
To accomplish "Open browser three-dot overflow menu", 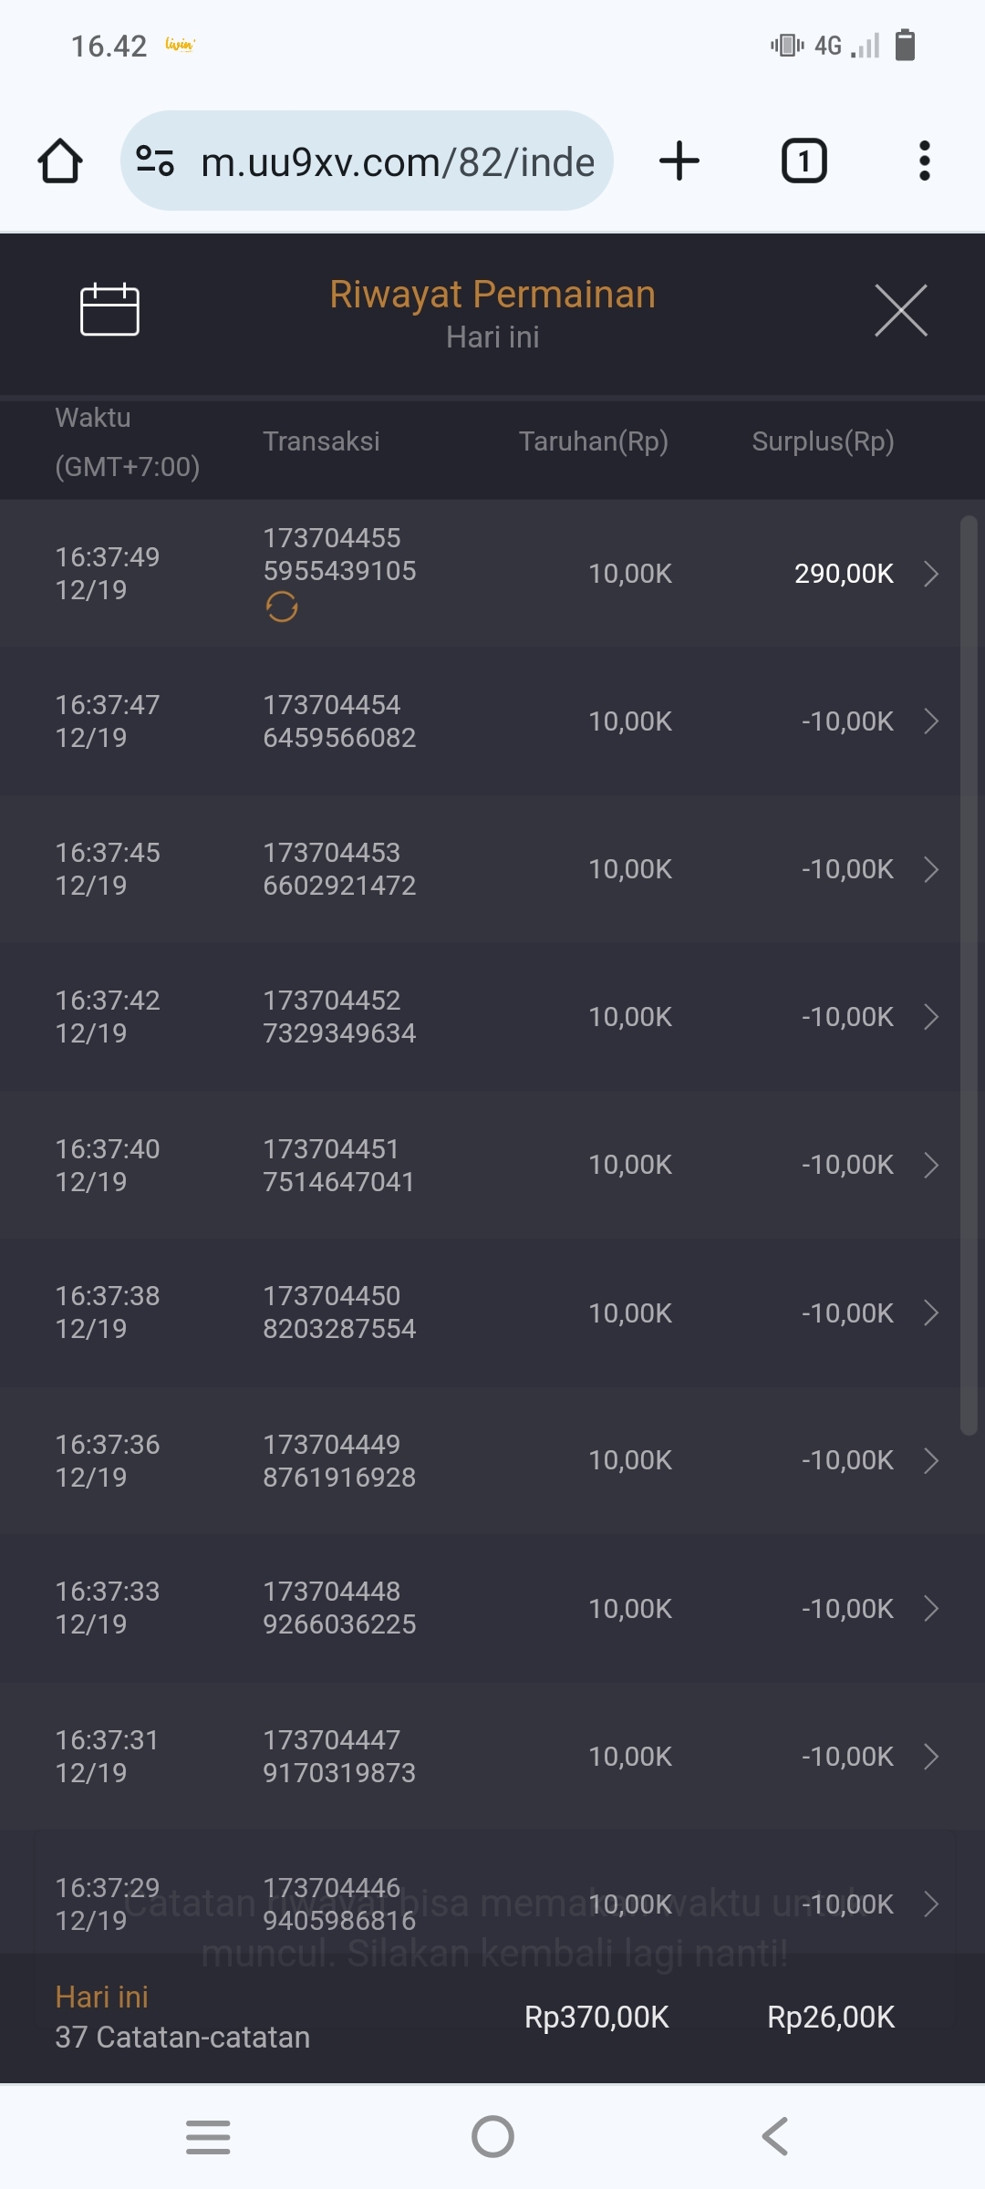I will (924, 161).
